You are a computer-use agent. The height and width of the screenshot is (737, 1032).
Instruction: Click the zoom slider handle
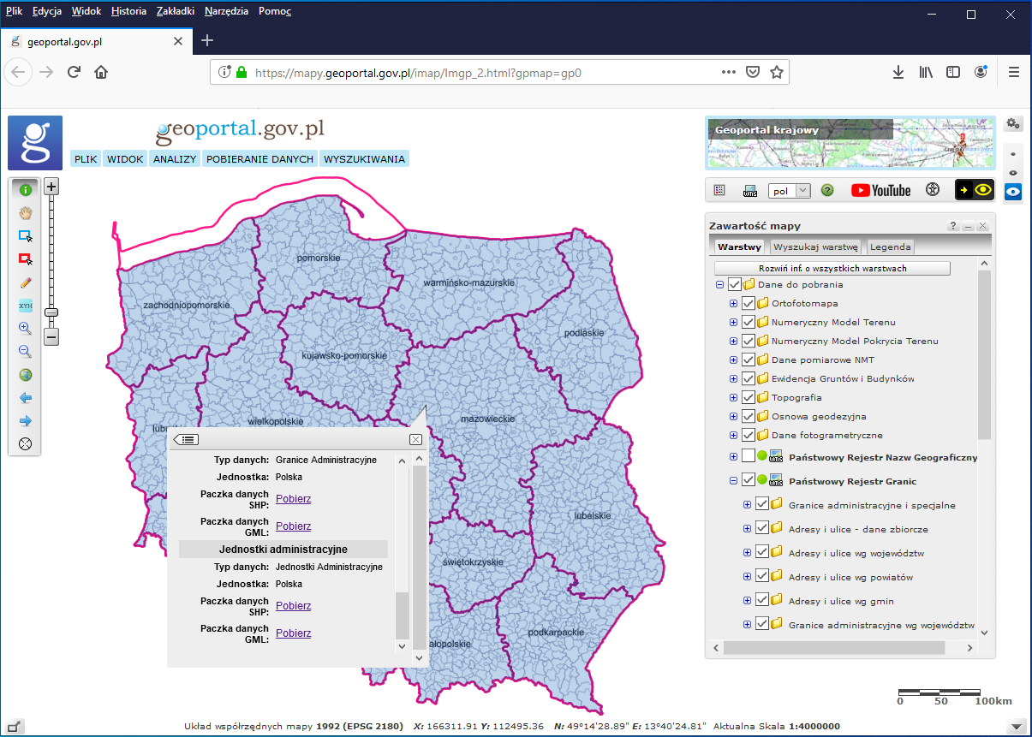point(51,313)
